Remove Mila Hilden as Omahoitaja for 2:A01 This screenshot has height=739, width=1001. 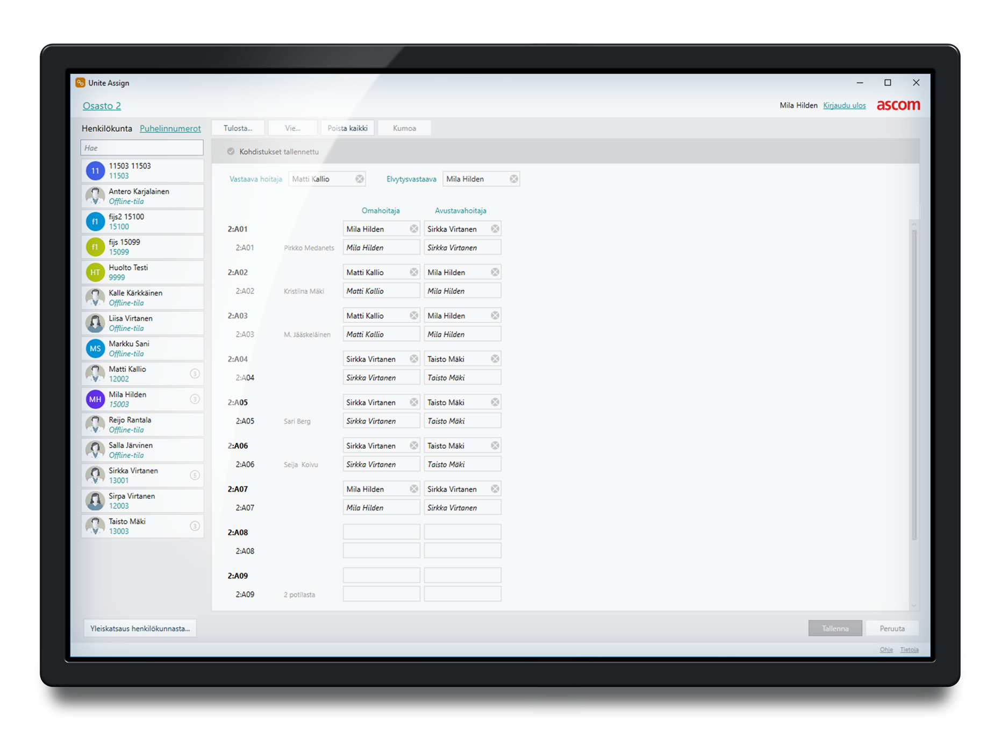point(414,229)
